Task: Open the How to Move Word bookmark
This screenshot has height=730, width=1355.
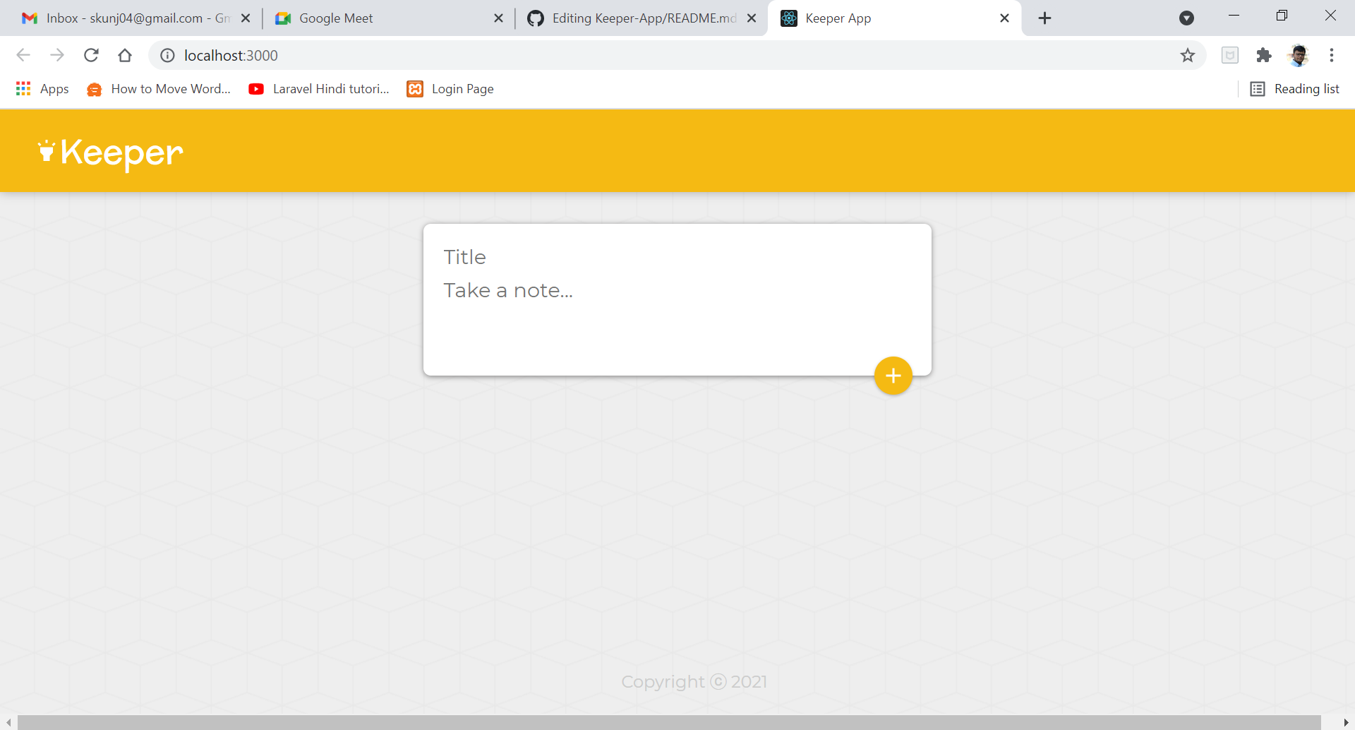Action: point(159,89)
